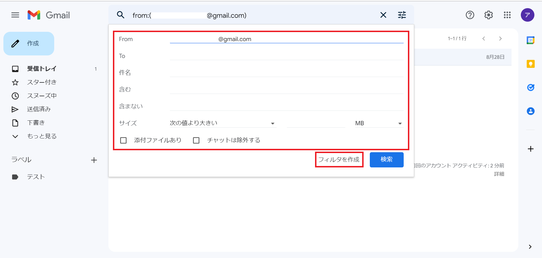Open Google Calendar in side panel

tap(530, 41)
